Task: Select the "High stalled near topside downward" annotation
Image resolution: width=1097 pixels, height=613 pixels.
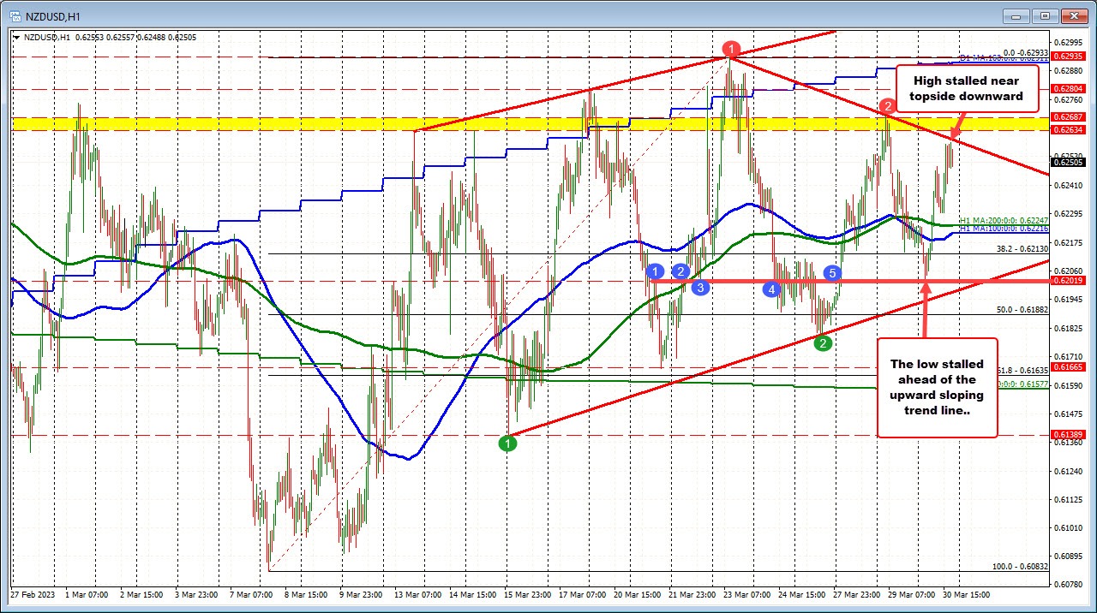Action: (x=968, y=89)
